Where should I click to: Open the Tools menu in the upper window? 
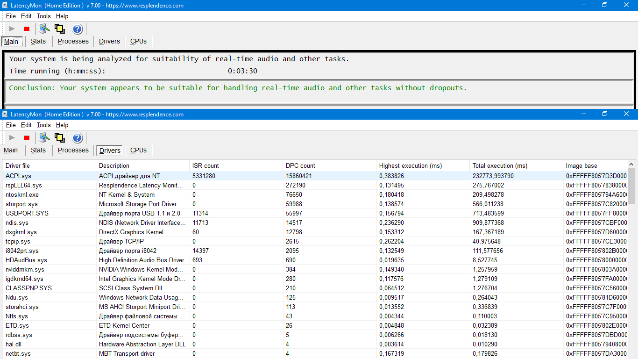tap(43, 16)
